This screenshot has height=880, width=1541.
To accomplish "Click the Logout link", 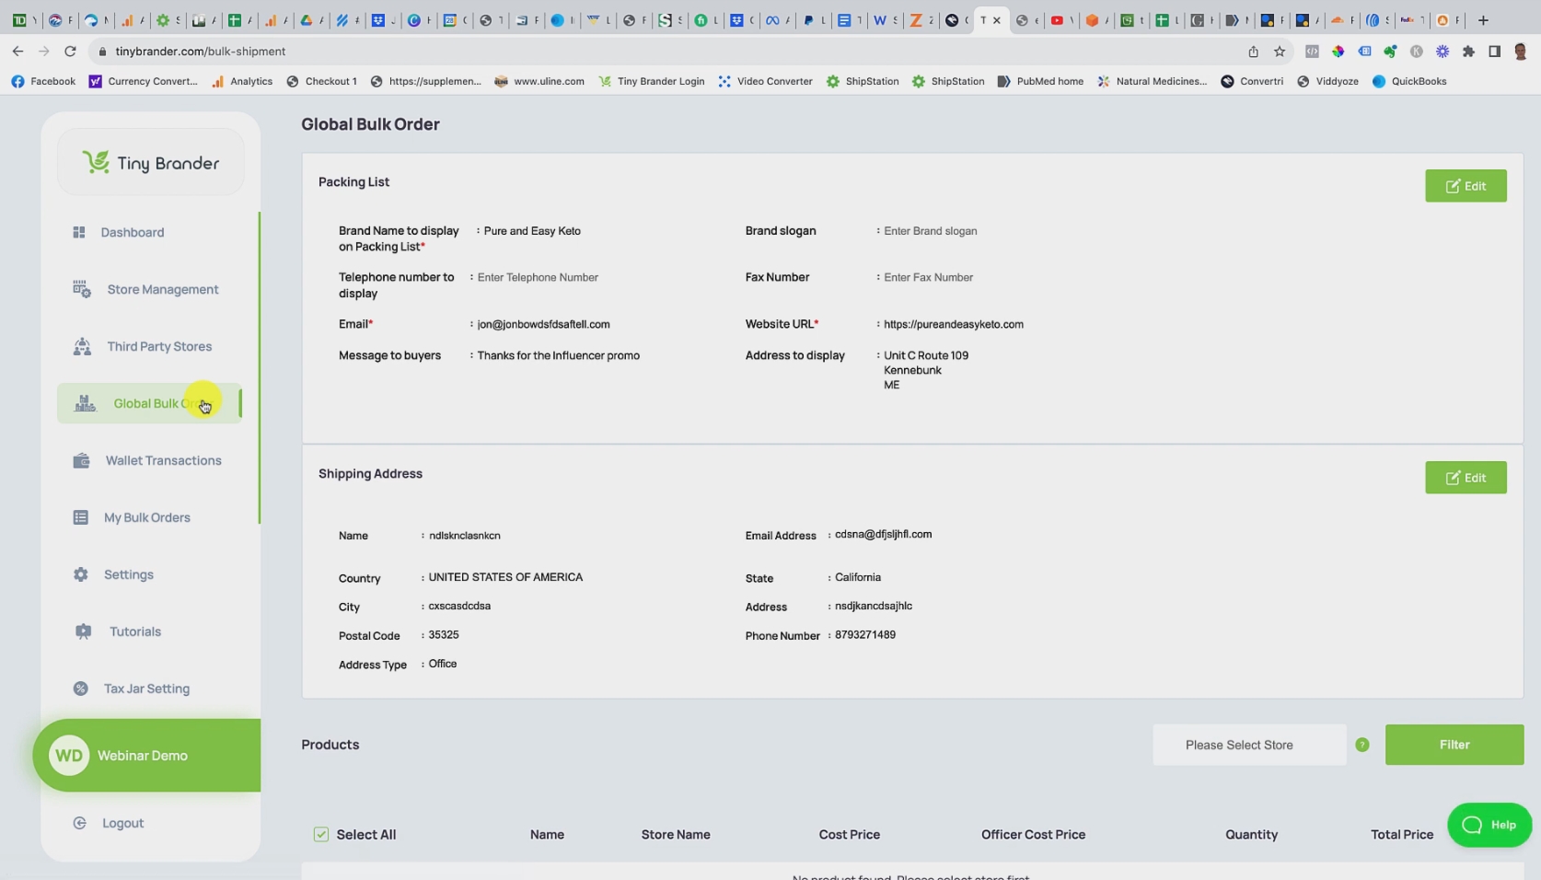I will pyautogui.click(x=121, y=823).
